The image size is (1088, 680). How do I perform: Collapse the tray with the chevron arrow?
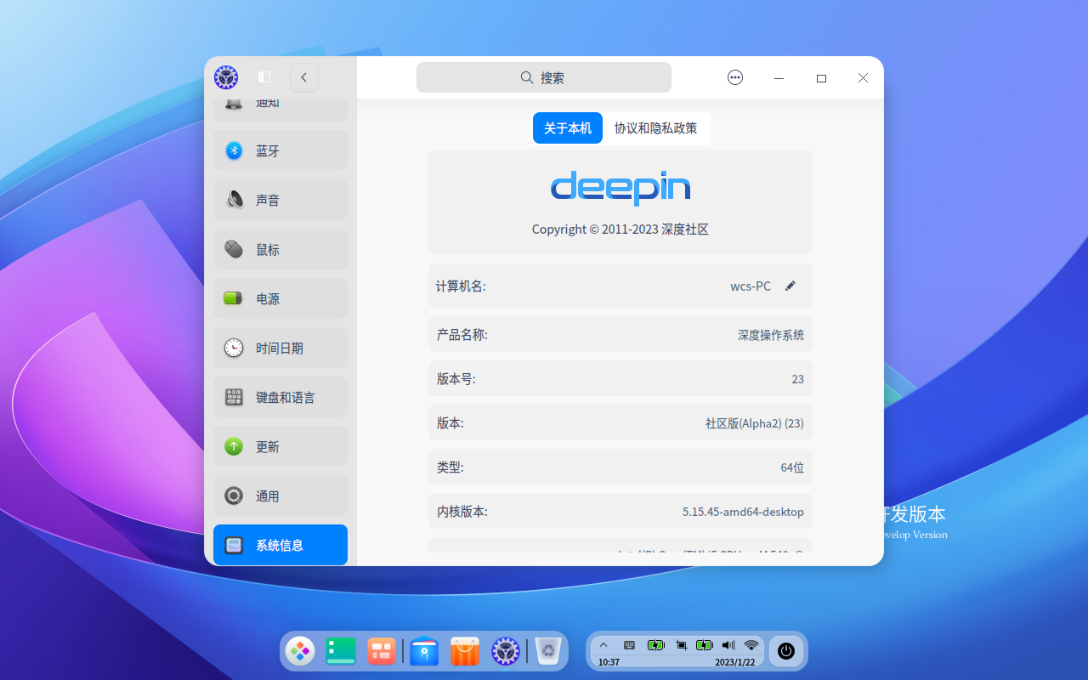603,645
